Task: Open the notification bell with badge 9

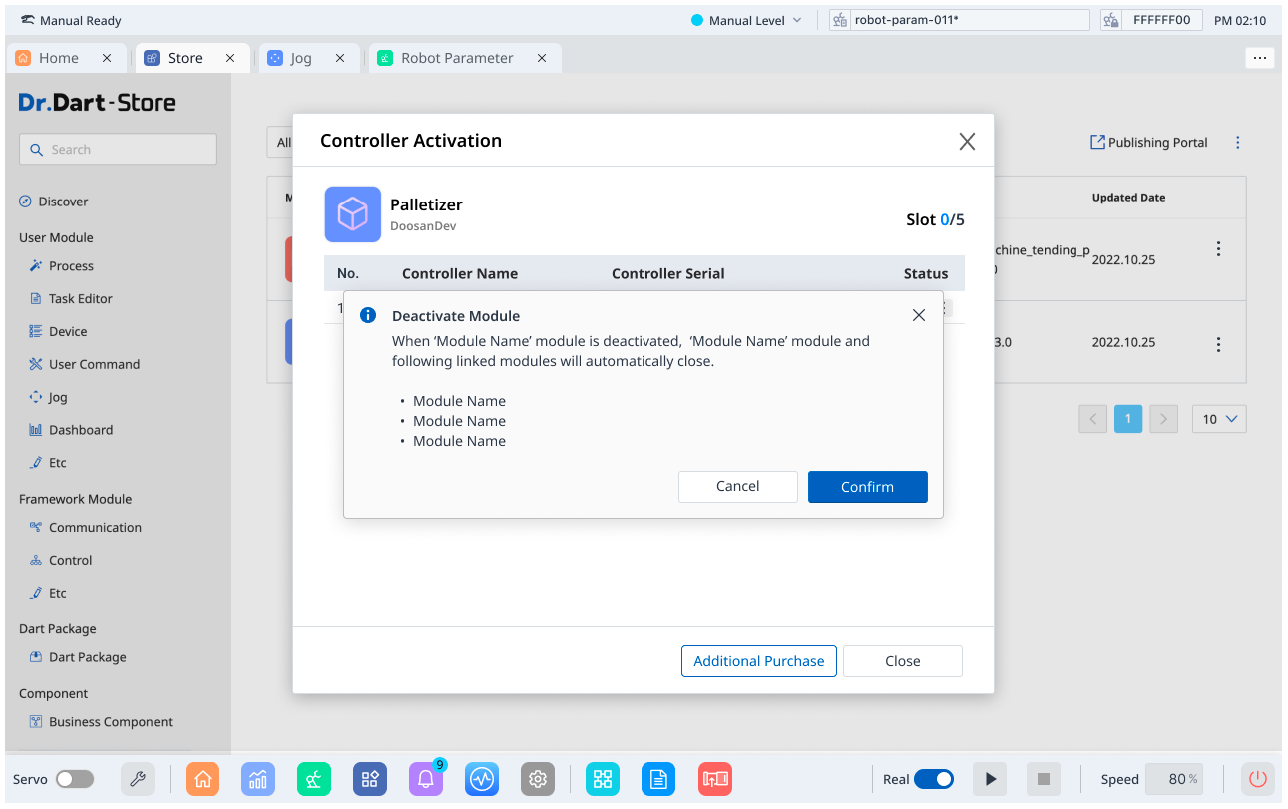Action: [x=426, y=779]
